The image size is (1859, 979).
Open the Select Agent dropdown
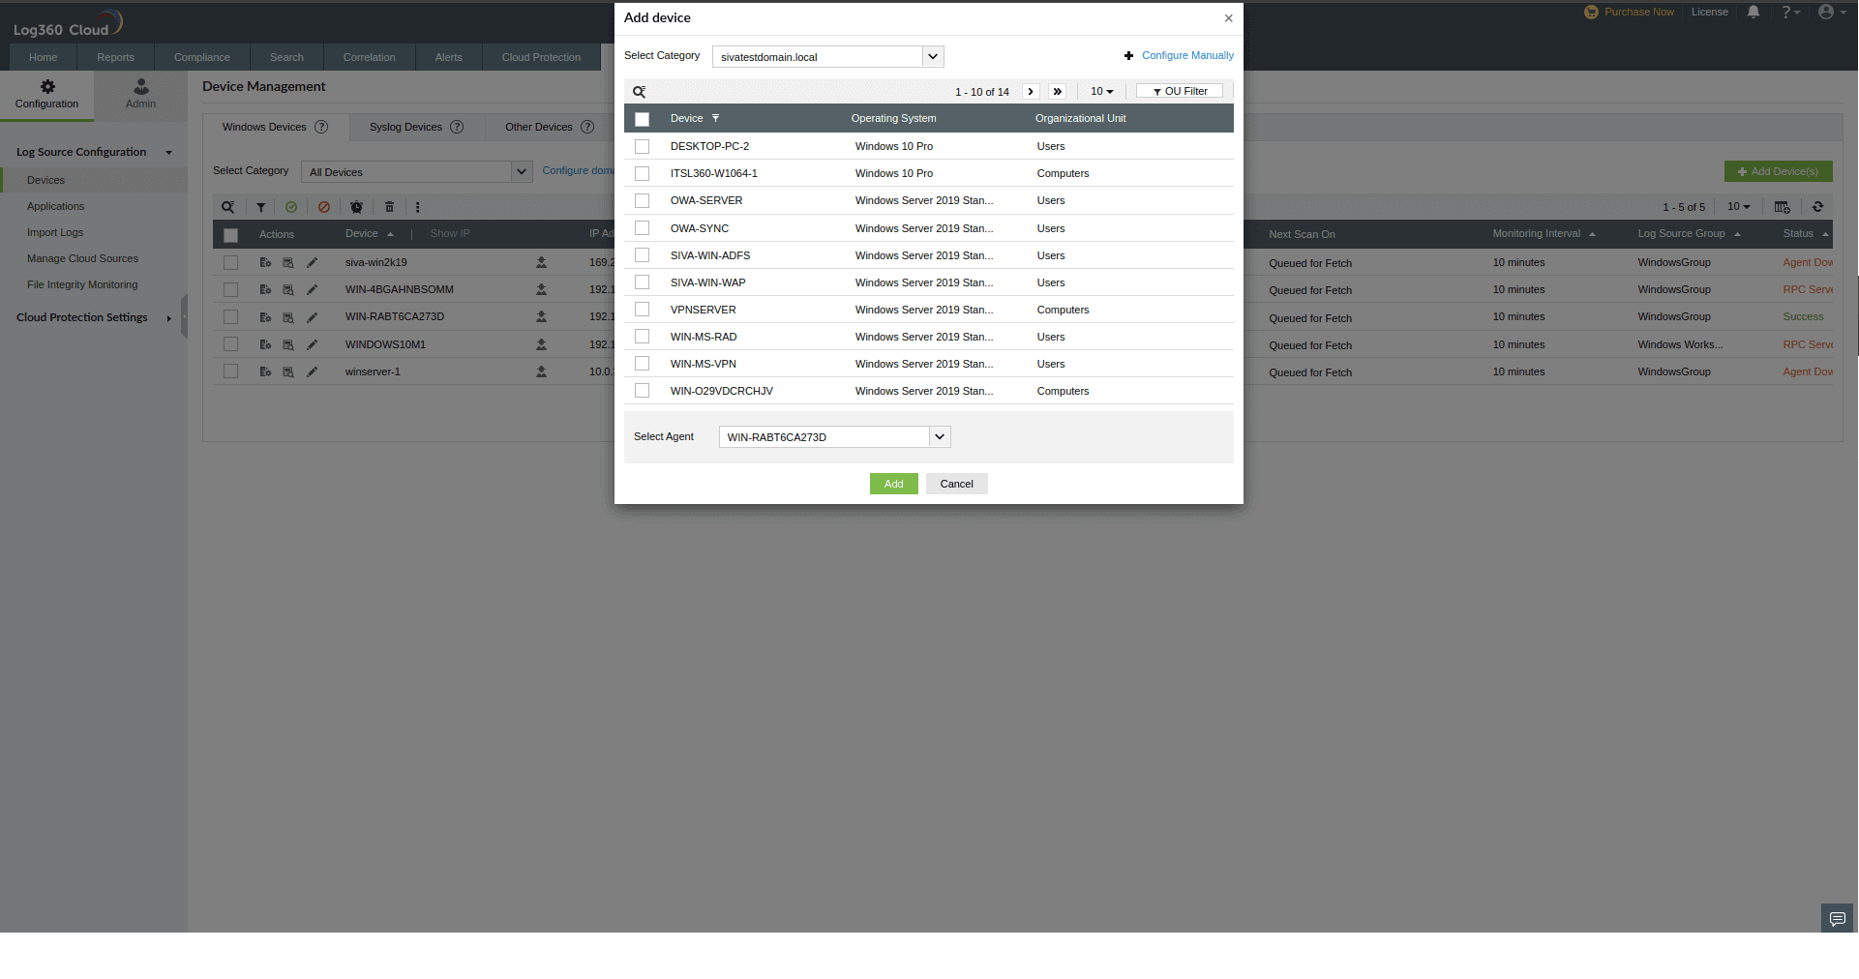[x=833, y=436]
